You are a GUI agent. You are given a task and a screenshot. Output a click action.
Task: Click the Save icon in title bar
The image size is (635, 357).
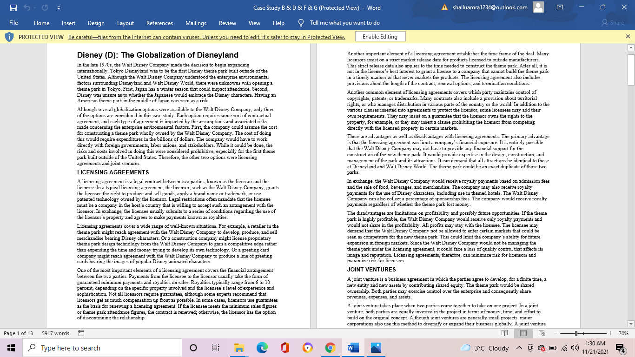[13, 7]
